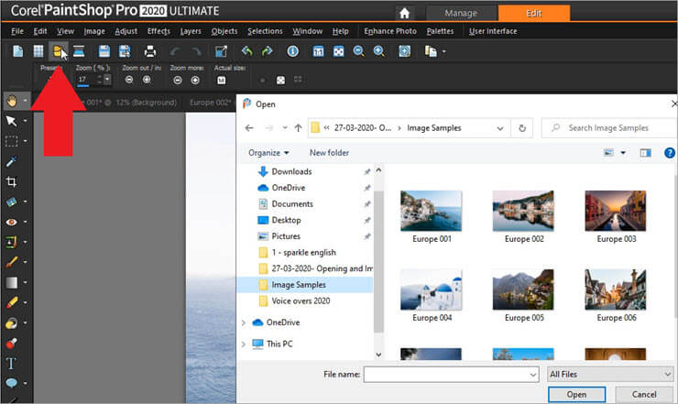Viewport: 678px width, 404px height.
Task: Click the Cancel button
Action: (642, 394)
